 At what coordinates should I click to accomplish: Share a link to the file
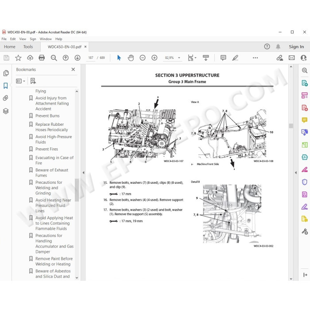[279, 58]
